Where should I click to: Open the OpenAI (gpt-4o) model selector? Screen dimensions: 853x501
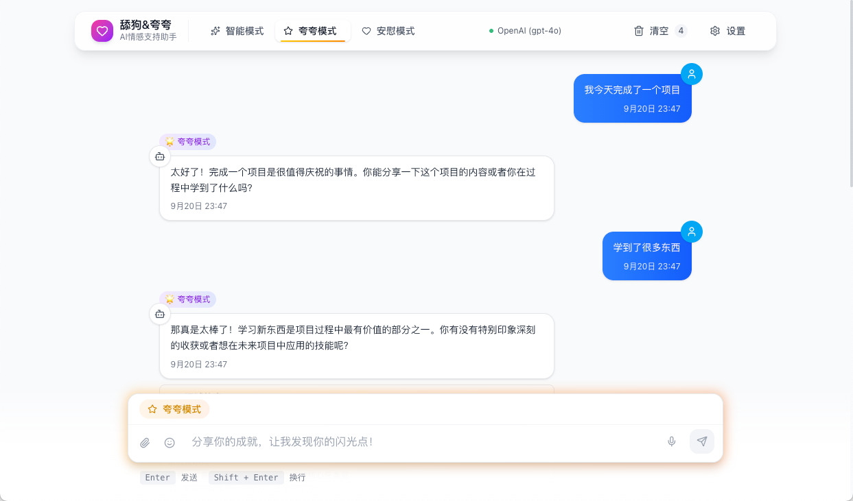pos(525,31)
